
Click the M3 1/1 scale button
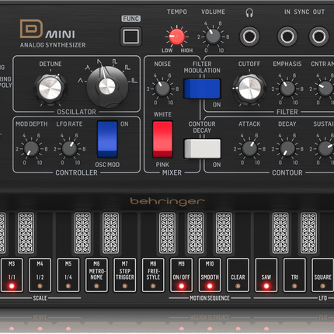click(x=12, y=275)
